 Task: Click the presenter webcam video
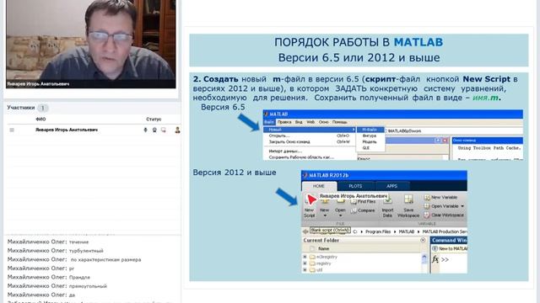[x=91, y=44]
